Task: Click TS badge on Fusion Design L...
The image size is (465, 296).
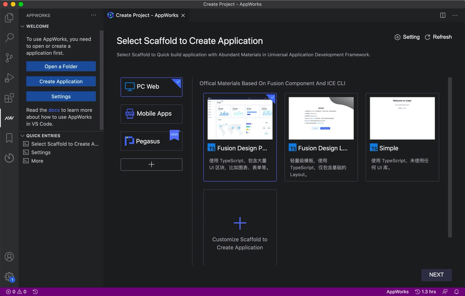Action: tap(293, 148)
